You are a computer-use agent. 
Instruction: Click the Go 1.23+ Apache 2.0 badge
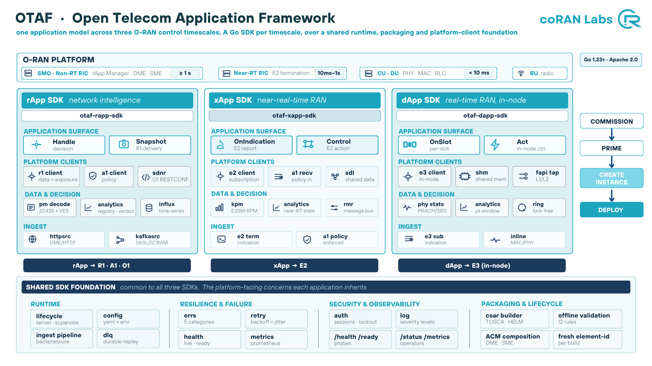click(x=611, y=60)
